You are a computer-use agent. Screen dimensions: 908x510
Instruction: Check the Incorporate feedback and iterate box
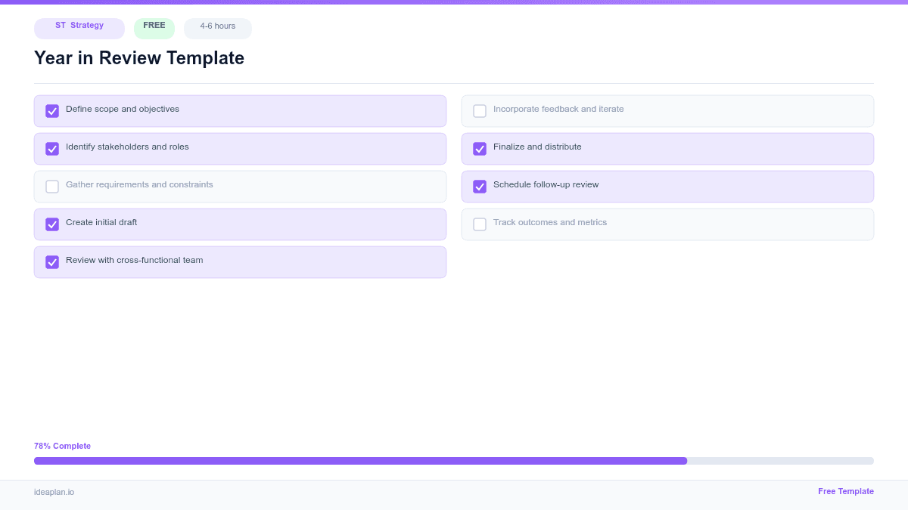pos(479,110)
